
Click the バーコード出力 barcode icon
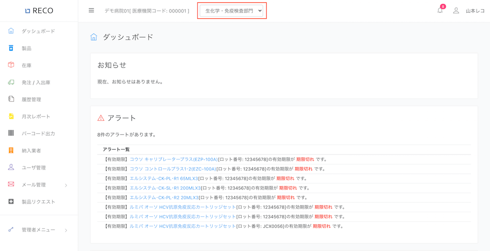point(11,133)
